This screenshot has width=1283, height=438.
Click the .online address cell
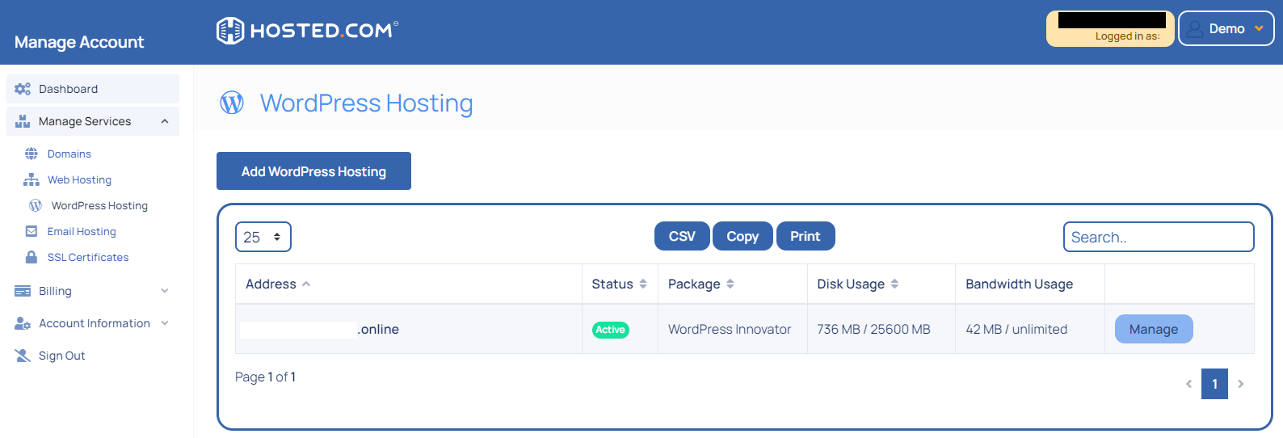click(x=409, y=329)
